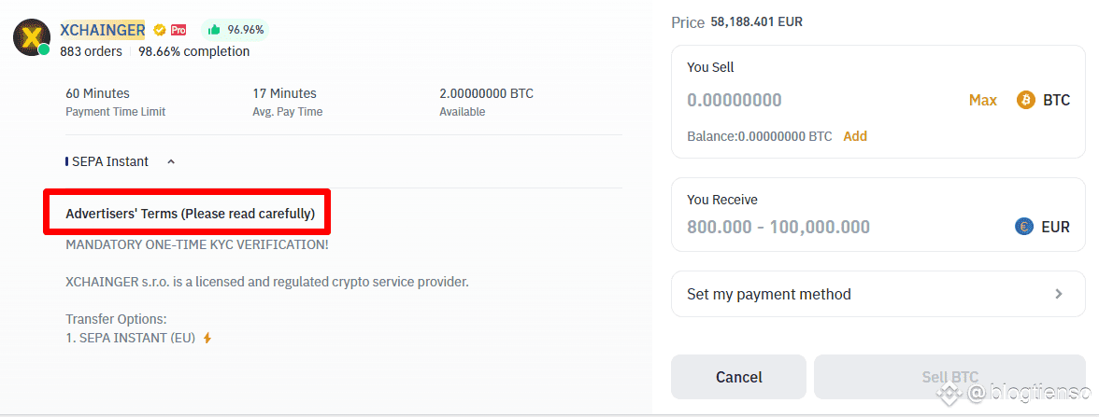Click Max to sell full balance
This screenshot has width=1099, height=417.
[983, 100]
